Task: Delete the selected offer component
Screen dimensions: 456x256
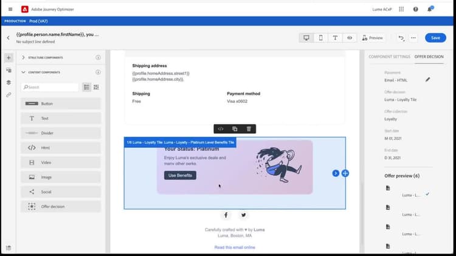Action: click(x=249, y=129)
